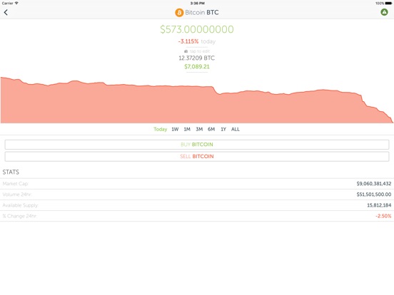View the ALL time chart
This screenshot has width=394, height=295.
pos(236,129)
